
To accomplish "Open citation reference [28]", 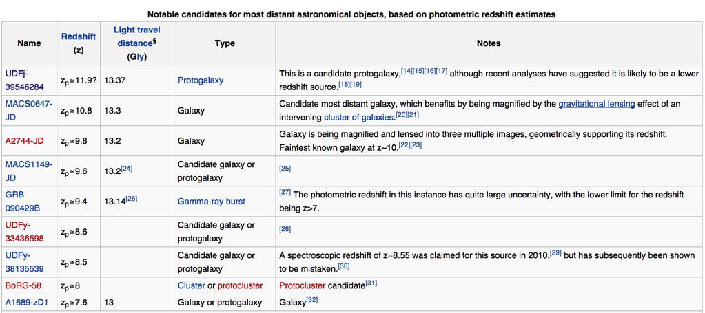I will click(285, 229).
